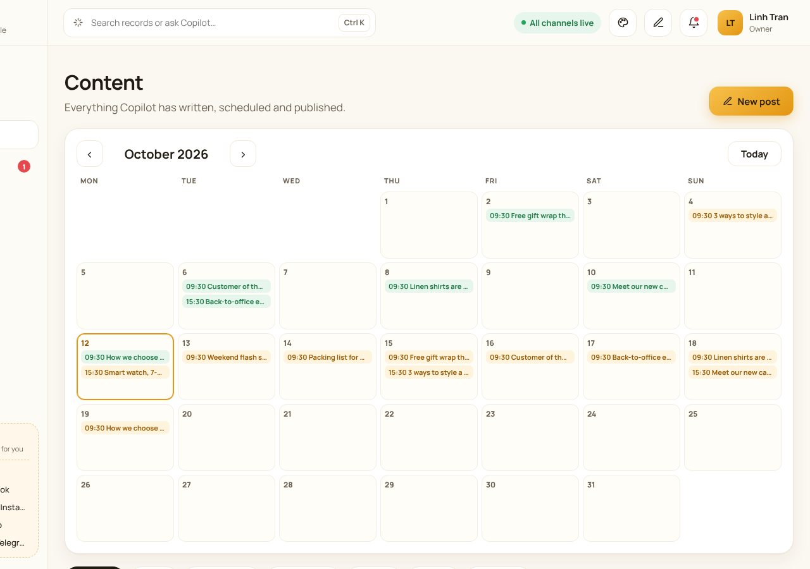Open the Linh Tran Owner profile menu
This screenshot has height=569, width=810.
coord(754,23)
